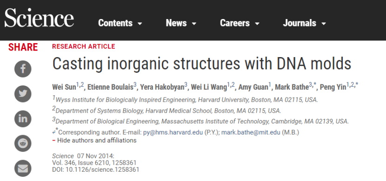The width and height of the screenshot is (386, 181).
Task: Select author Wei Li Wang
Action: (209, 87)
